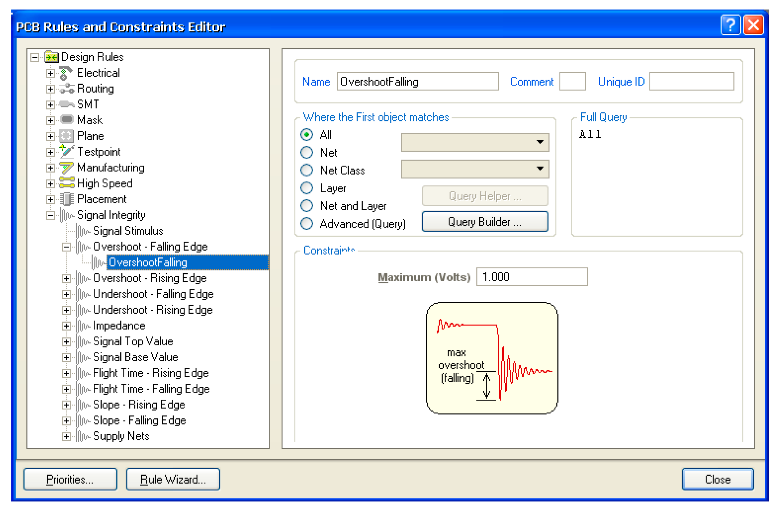This screenshot has width=779, height=507.
Task: Expand the Overshoot - Rising Edge node
Action: 66,278
